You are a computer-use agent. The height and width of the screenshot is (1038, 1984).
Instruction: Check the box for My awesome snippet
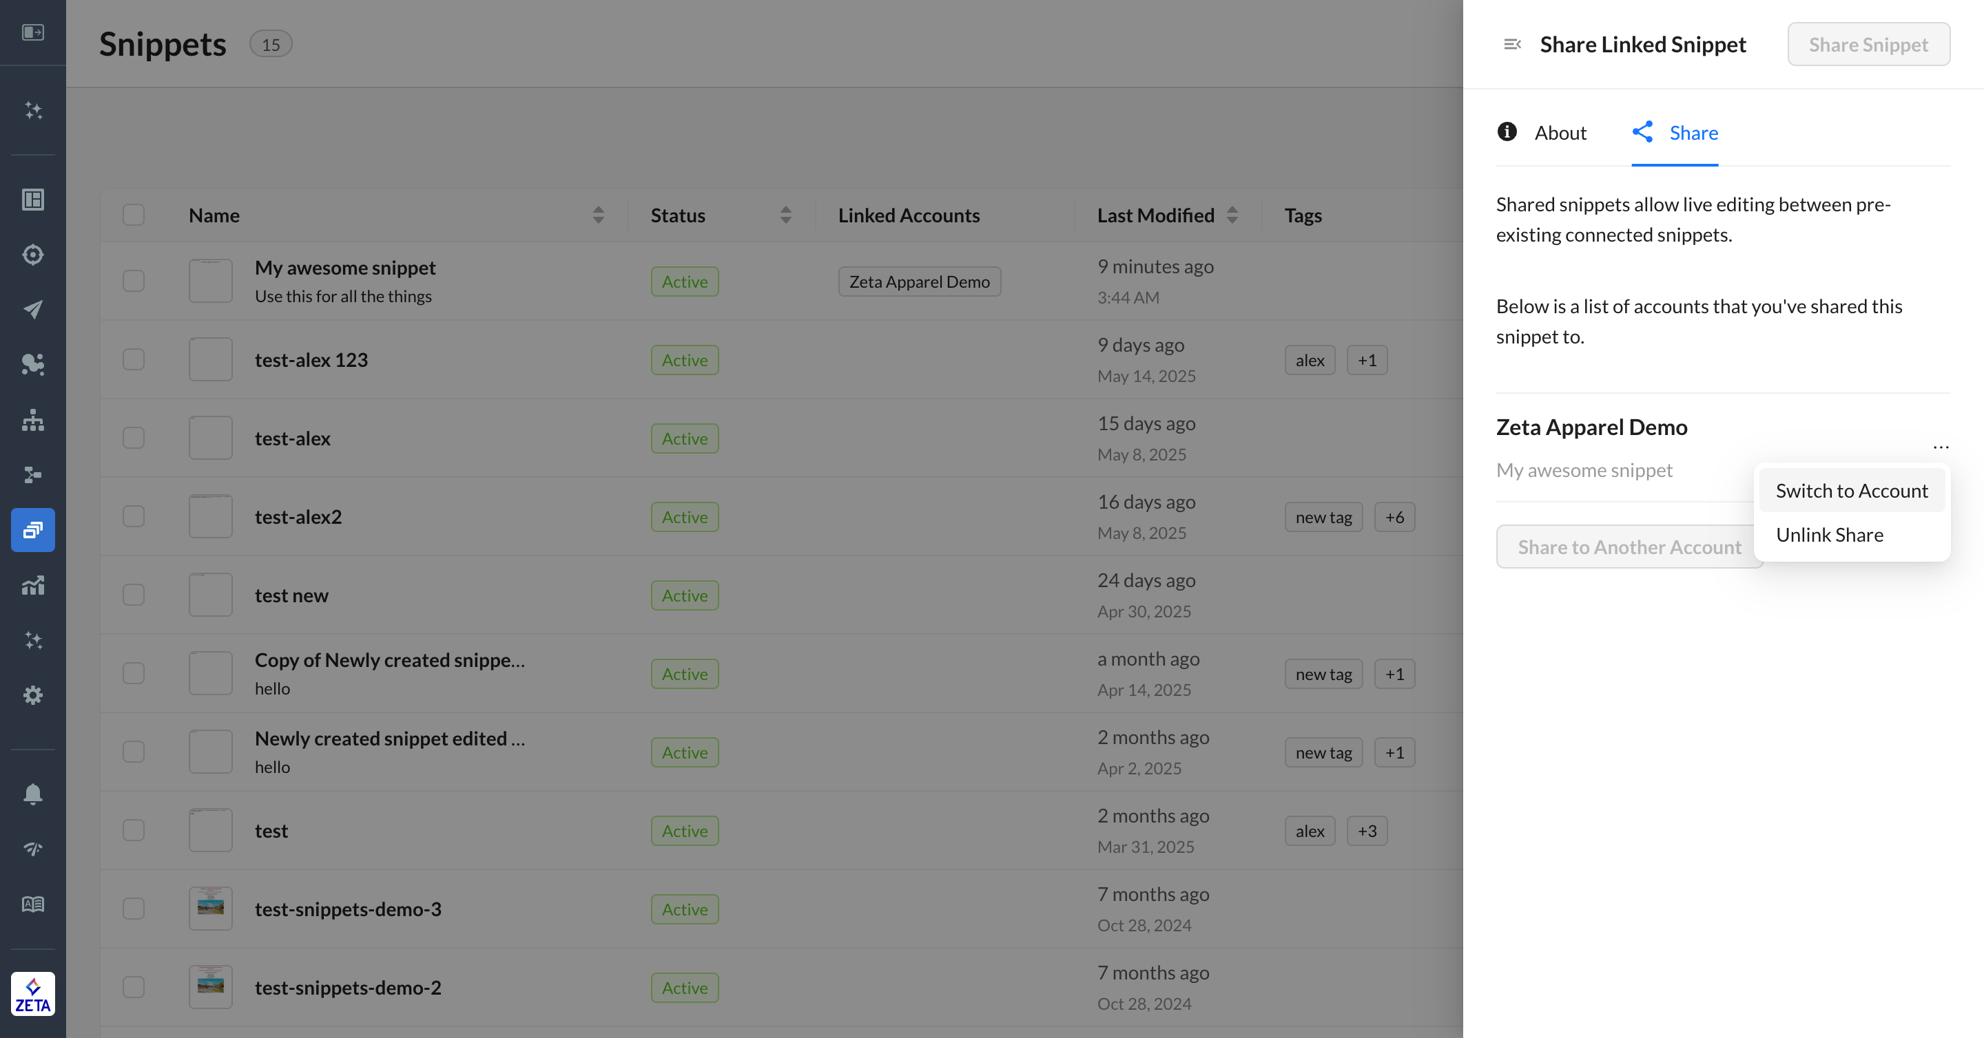(133, 281)
